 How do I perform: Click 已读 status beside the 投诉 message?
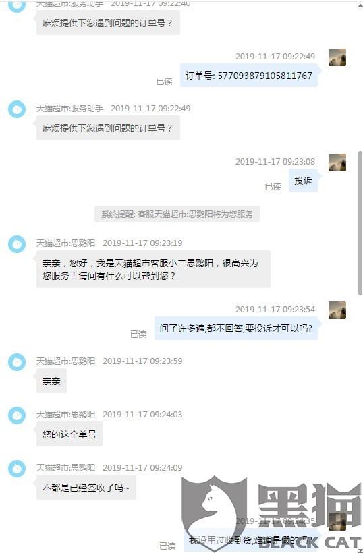(x=273, y=186)
